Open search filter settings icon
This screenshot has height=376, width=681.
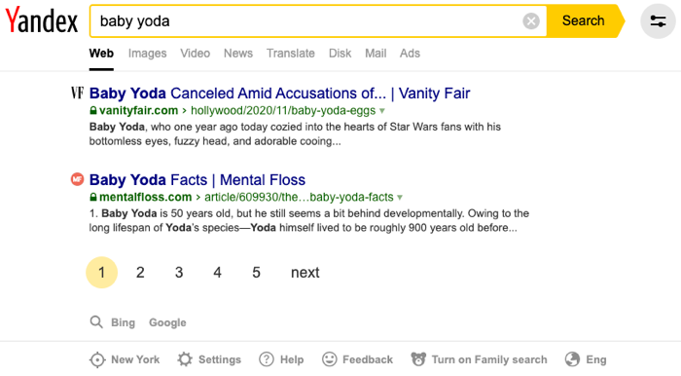tap(658, 20)
